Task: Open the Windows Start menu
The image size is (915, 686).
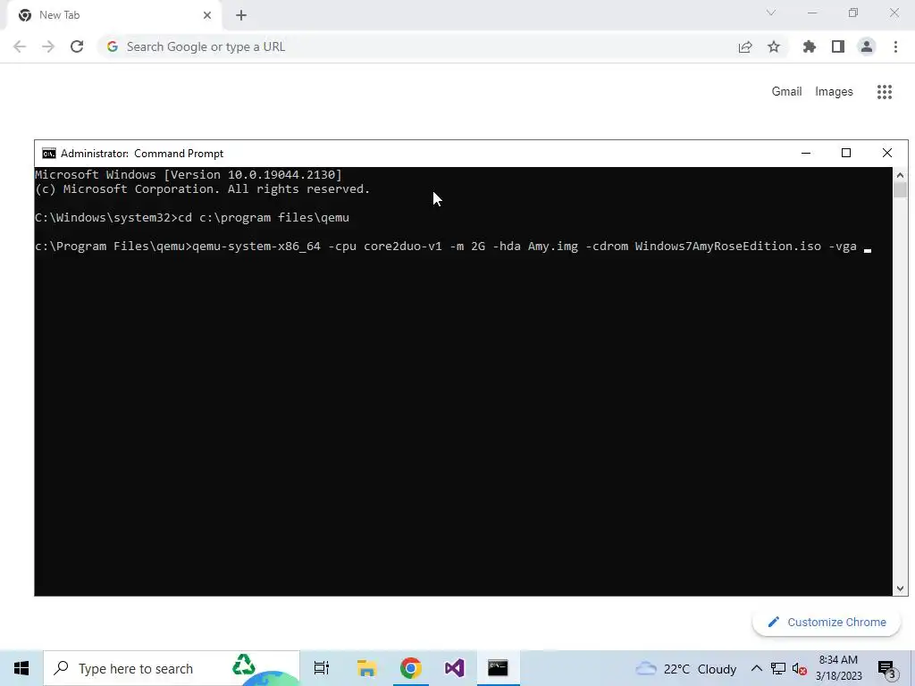Action: [21, 668]
